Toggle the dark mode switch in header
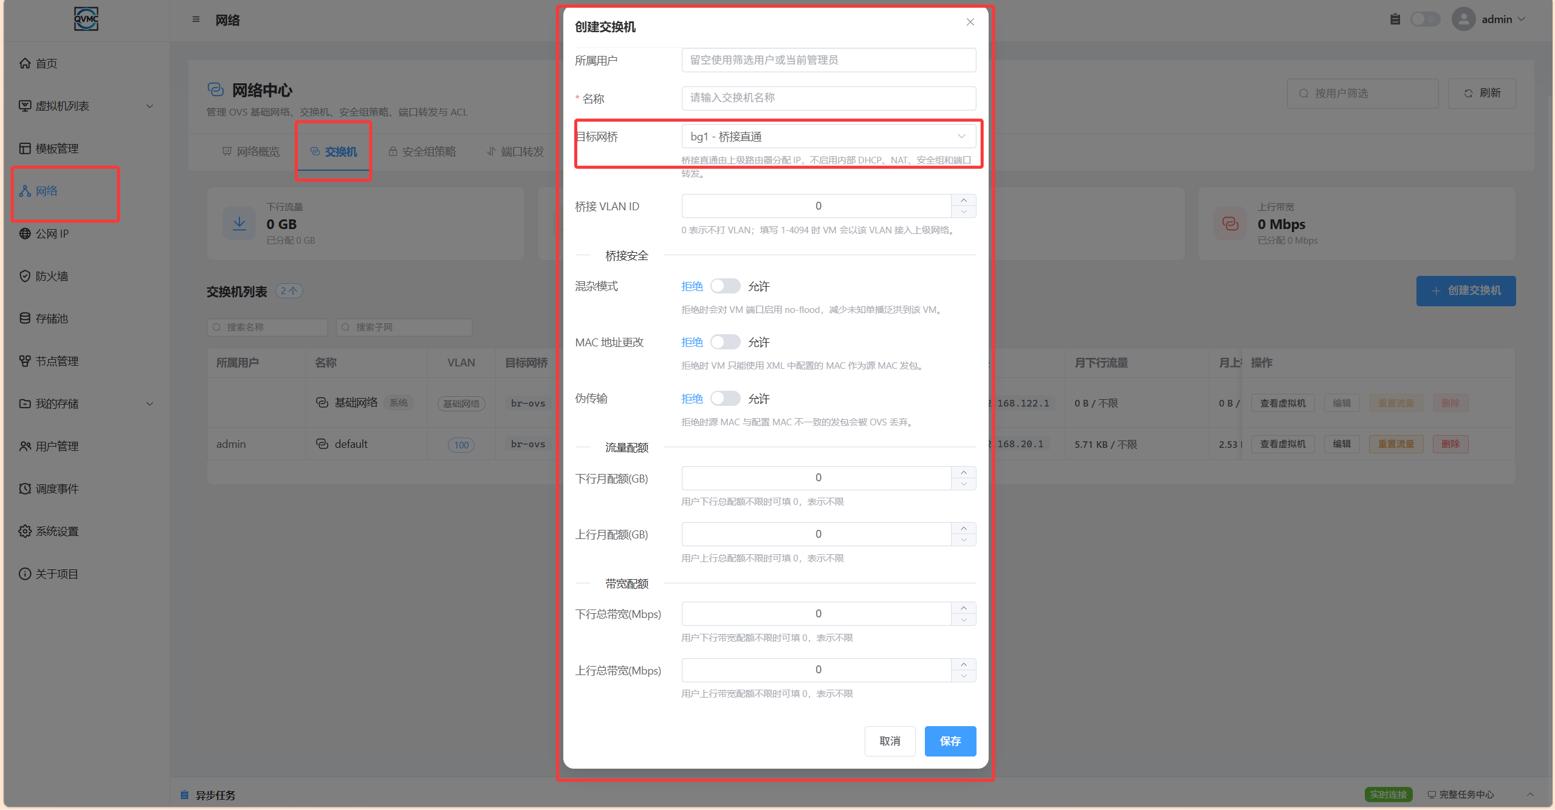1555x810 pixels. point(1425,19)
